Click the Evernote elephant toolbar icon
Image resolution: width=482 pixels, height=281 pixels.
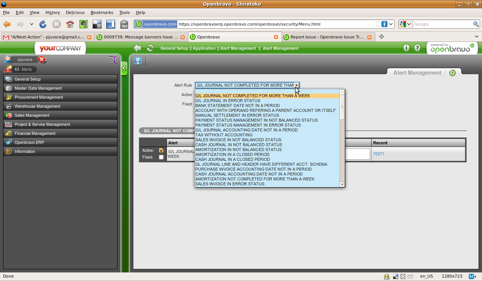pos(84,24)
